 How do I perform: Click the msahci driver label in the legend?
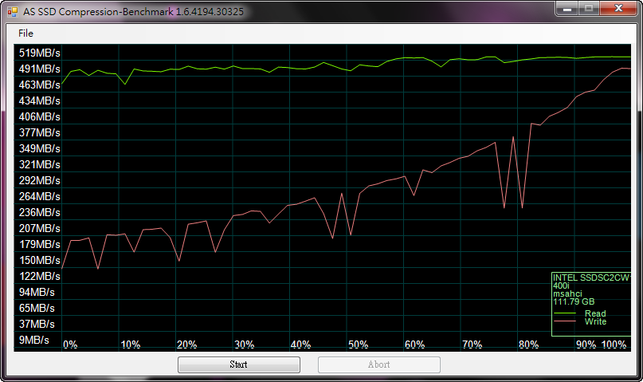click(567, 293)
